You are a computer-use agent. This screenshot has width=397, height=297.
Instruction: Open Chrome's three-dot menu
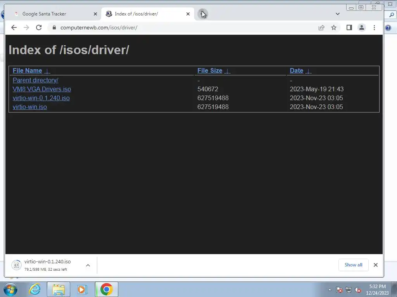pyautogui.click(x=374, y=27)
